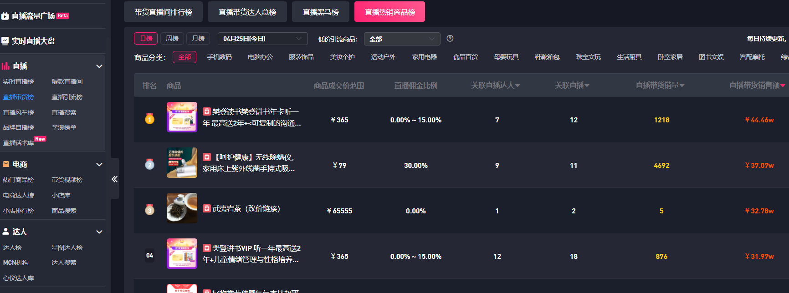Screen dimensions: 789x293
Task: Click the red shop icon before 樊登读书
Action: pyautogui.click(x=207, y=111)
